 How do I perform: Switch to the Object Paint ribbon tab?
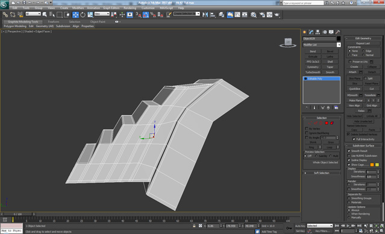click(x=98, y=22)
